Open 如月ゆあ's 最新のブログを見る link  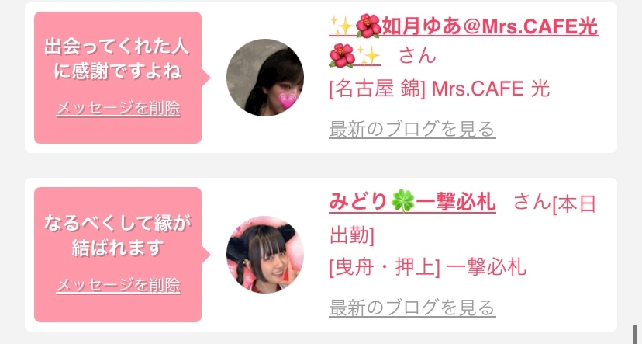coord(412,130)
